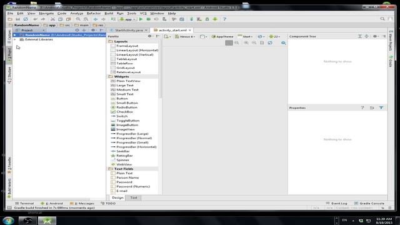Screen dimensions: 400x225
Task: Click the Project panel settings gear icon
Action: (x=93, y=30)
